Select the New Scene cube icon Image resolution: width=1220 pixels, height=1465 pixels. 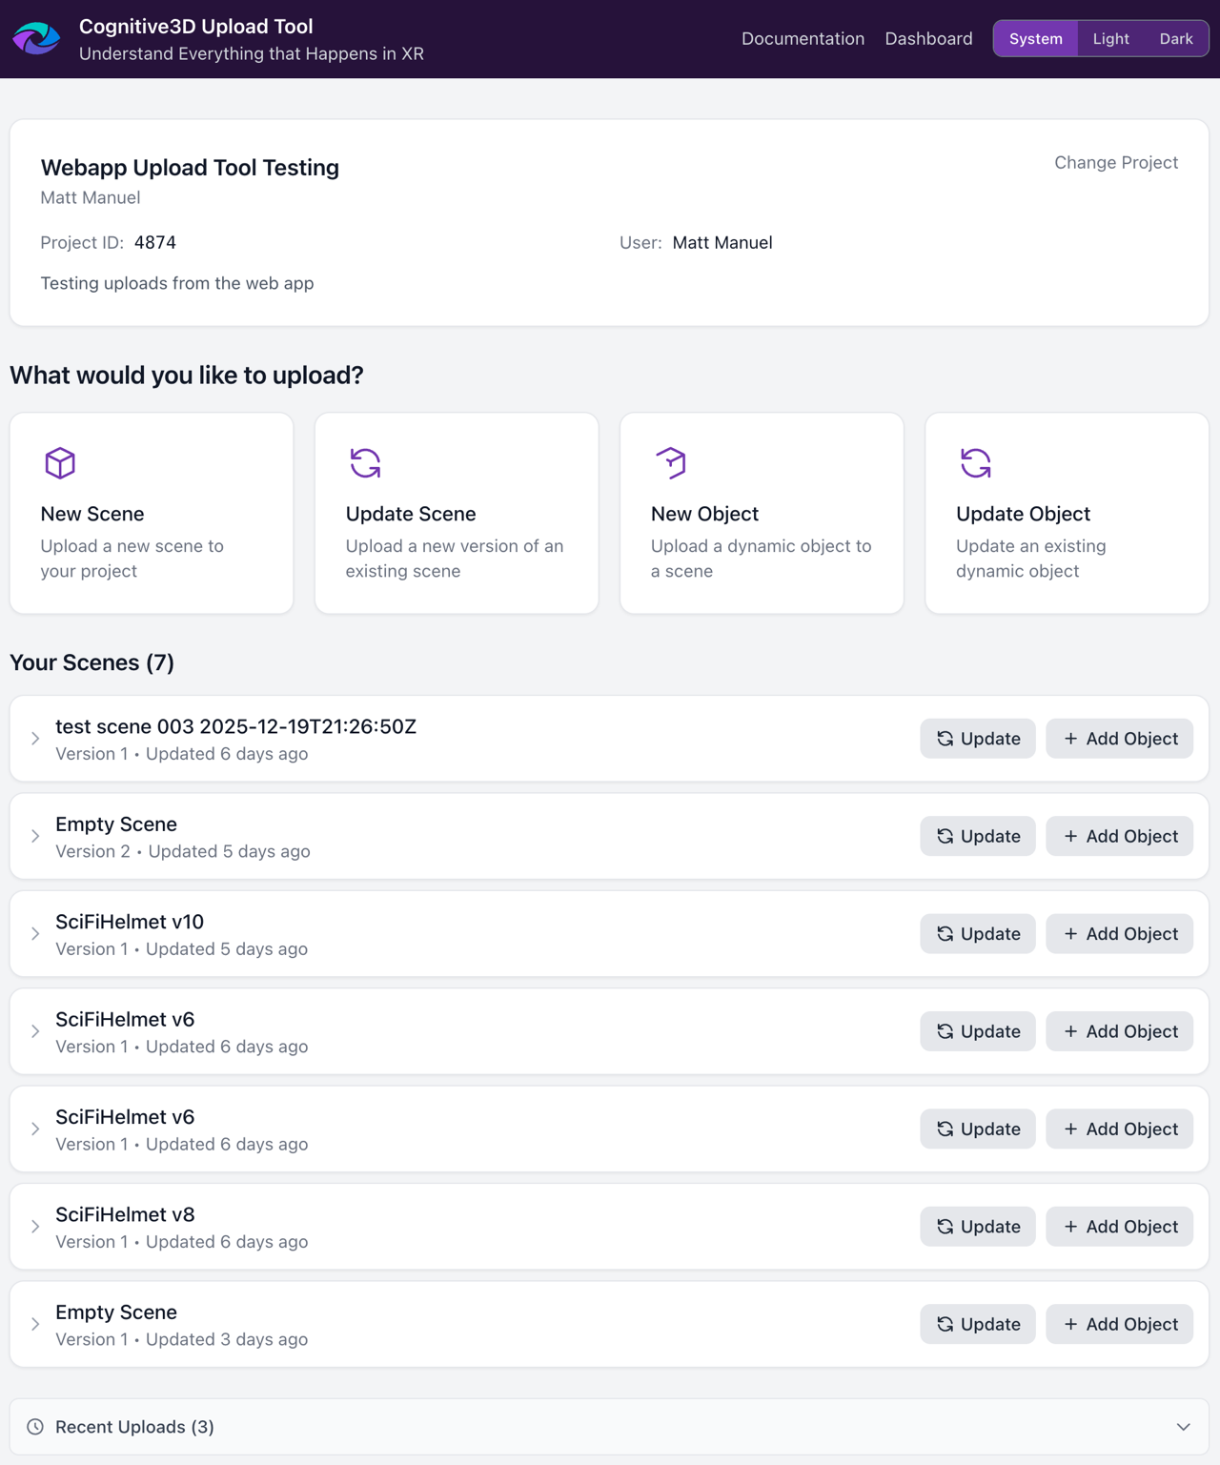click(x=60, y=463)
